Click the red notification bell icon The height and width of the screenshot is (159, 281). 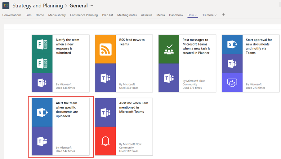(105, 141)
